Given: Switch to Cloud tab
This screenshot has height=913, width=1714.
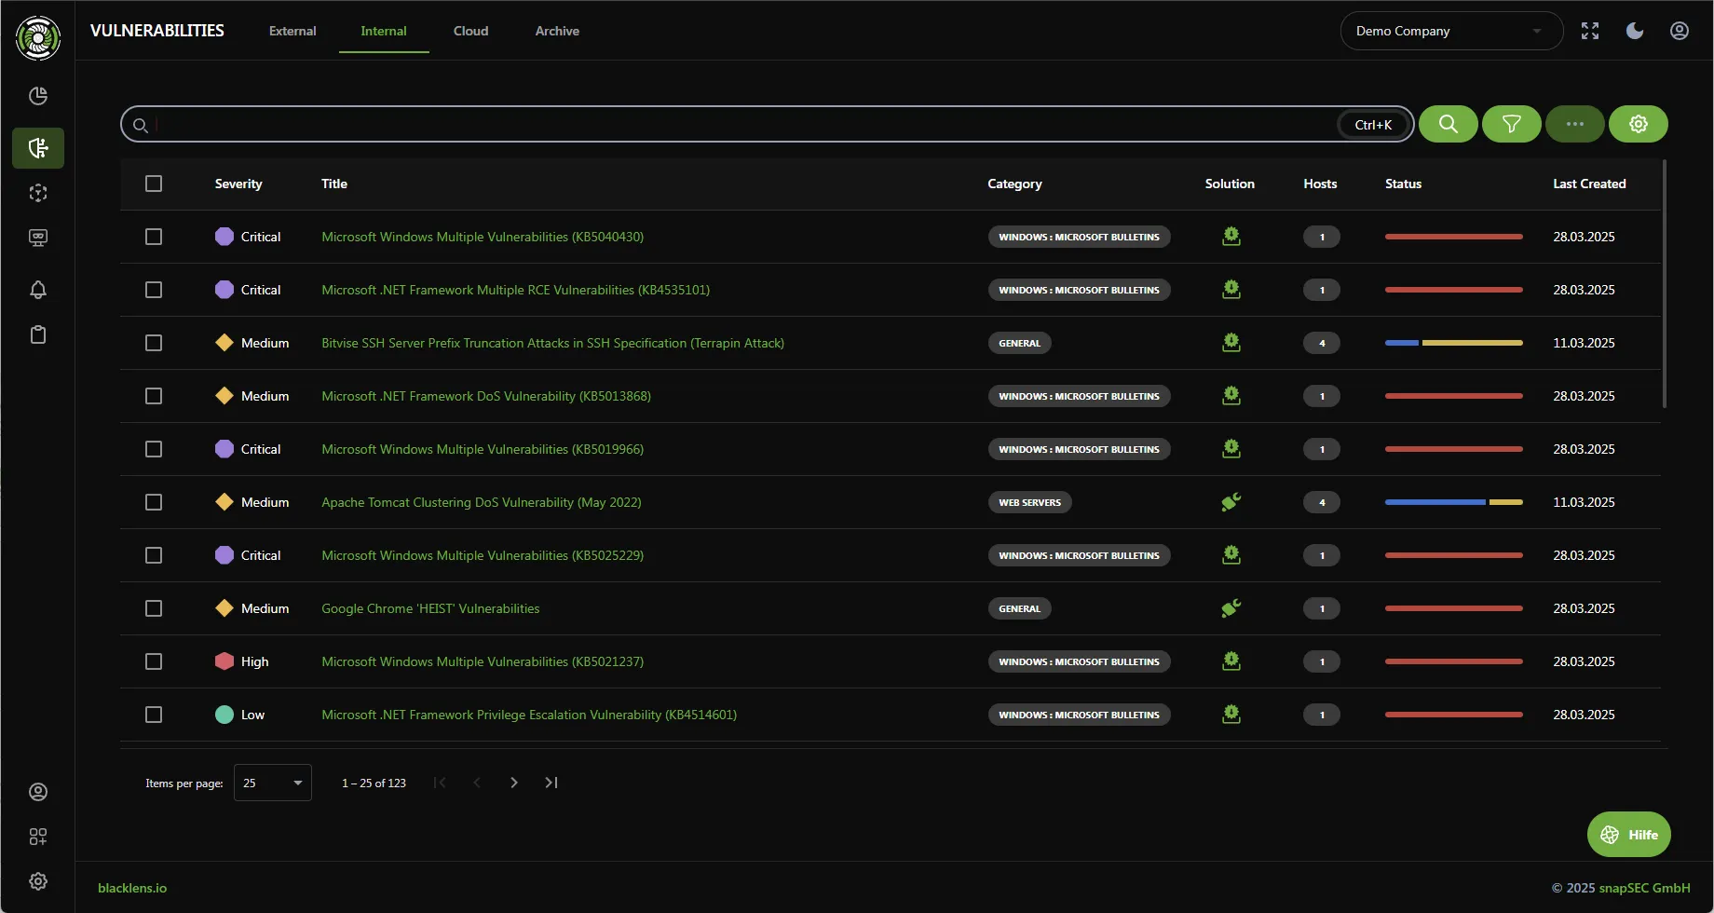Looking at the screenshot, I should click(x=470, y=31).
